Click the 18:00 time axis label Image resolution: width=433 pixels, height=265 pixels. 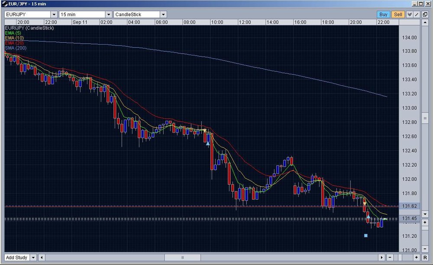tap(328, 23)
